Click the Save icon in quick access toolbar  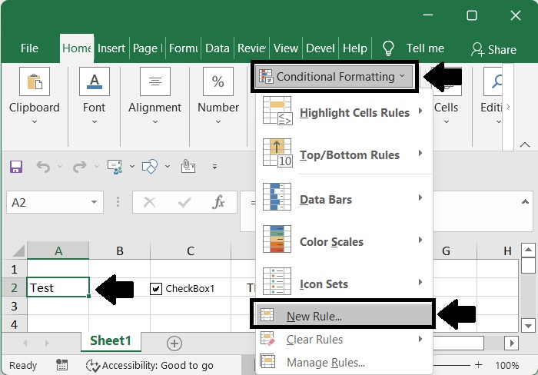point(16,166)
